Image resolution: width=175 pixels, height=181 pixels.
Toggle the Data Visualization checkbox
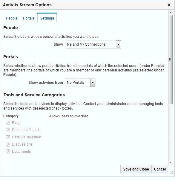pos(8,137)
